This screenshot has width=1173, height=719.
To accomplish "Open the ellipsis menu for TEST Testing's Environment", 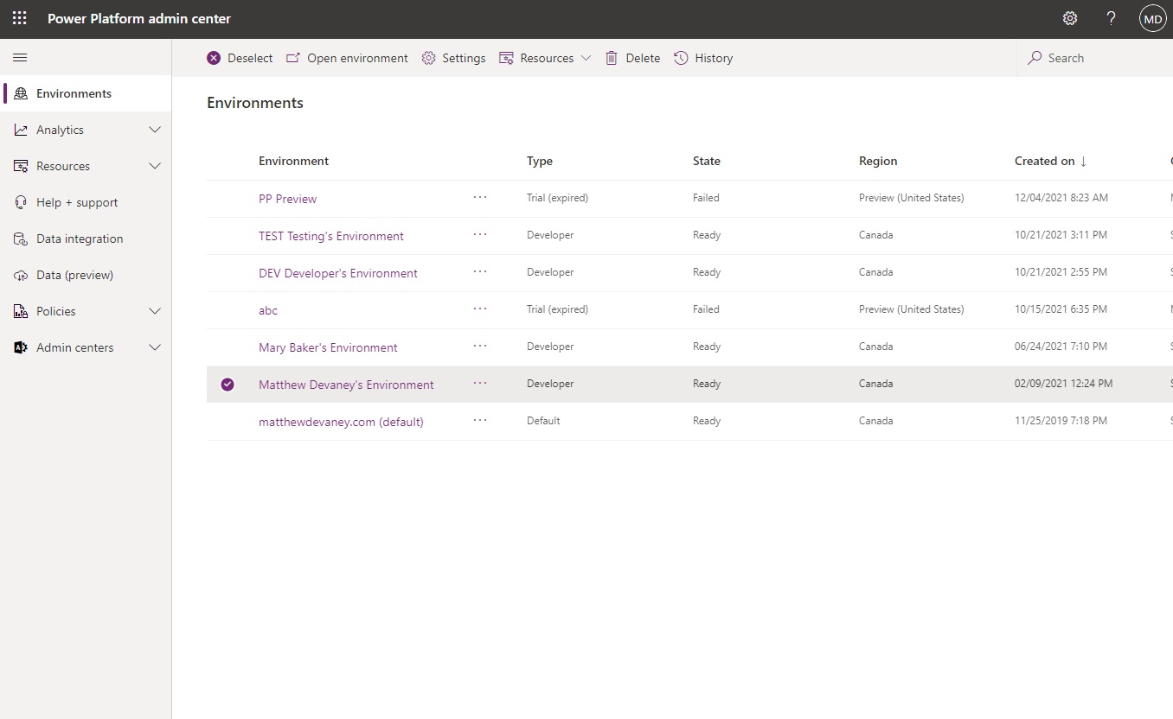I will point(480,234).
